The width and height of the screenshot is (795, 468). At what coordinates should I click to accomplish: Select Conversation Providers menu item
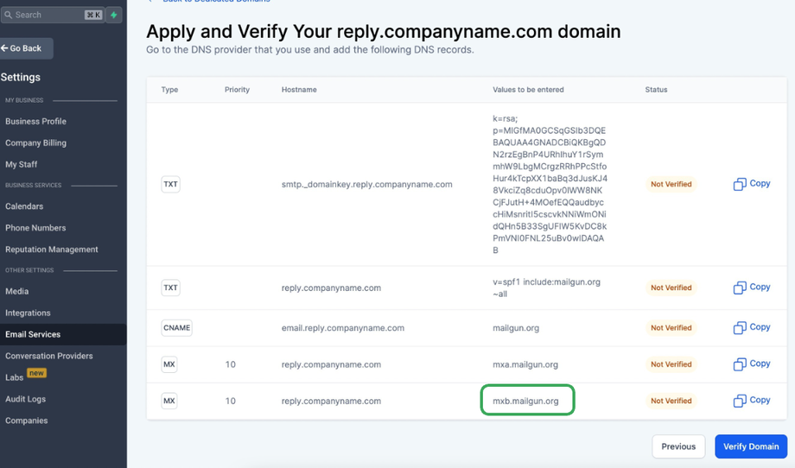coord(49,356)
